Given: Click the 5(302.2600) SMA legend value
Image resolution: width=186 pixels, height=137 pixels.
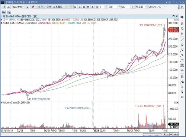Looking at the screenshot, I should pos(31,23).
